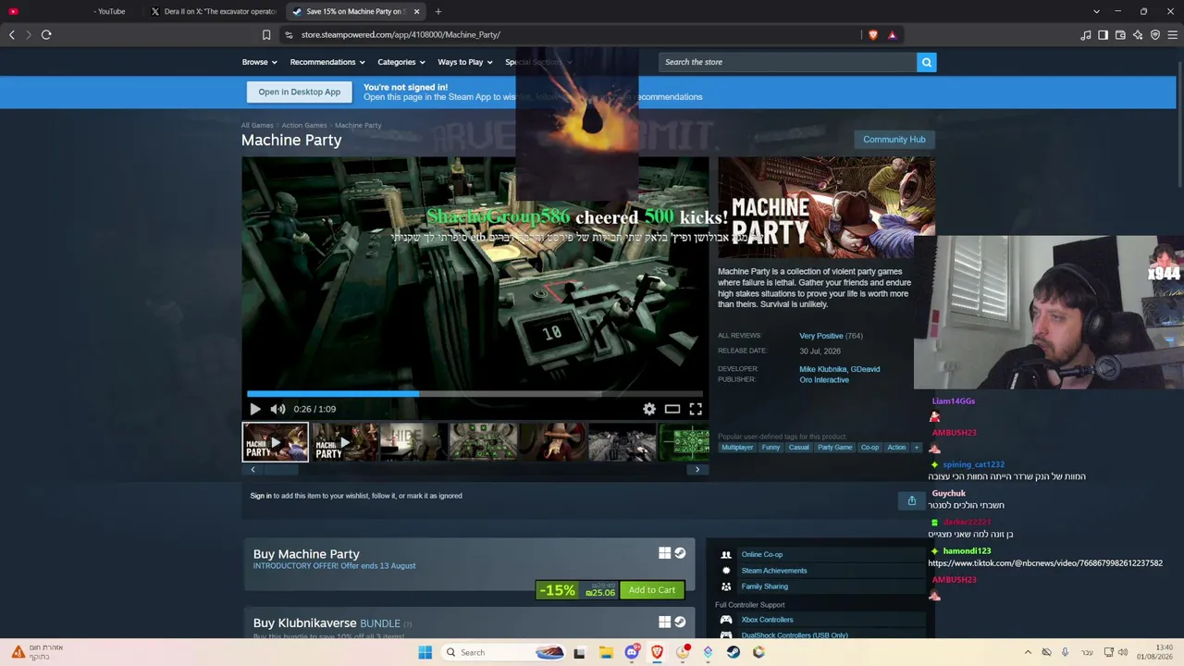Focus the Search the store field
The height and width of the screenshot is (666, 1184).
click(x=787, y=62)
